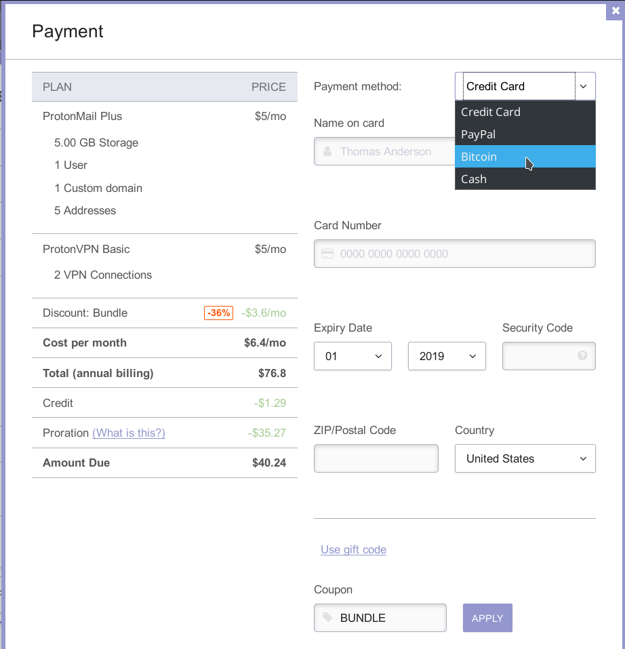Select Bitcoin from payment method list
This screenshot has height=649, width=625.
coord(525,157)
